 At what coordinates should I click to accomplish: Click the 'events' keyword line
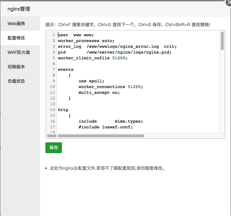[x=65, y=69]
